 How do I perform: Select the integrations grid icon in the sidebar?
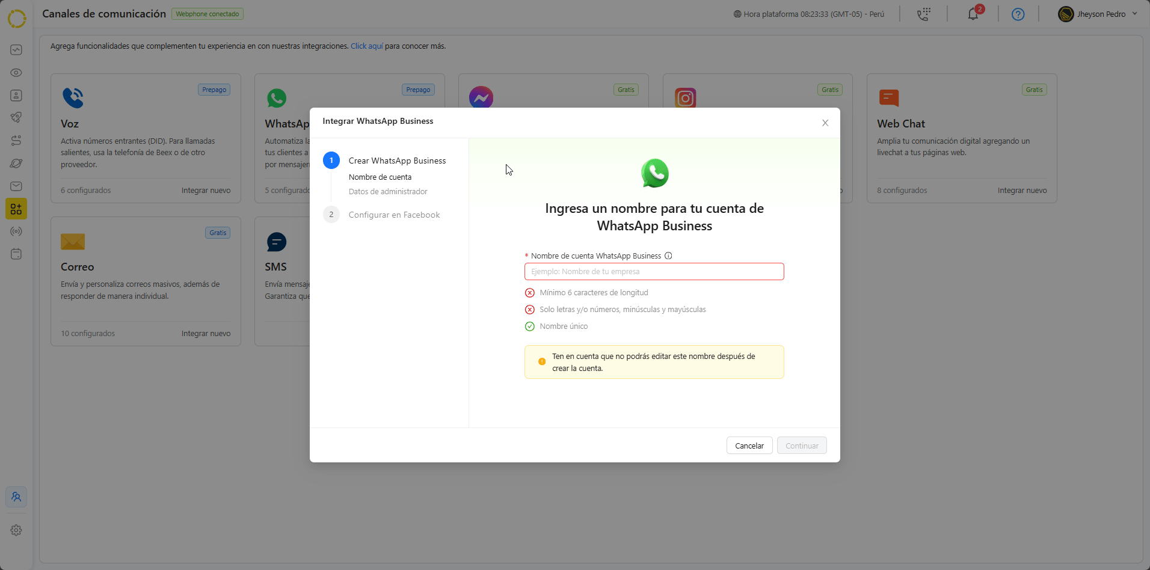16,209
